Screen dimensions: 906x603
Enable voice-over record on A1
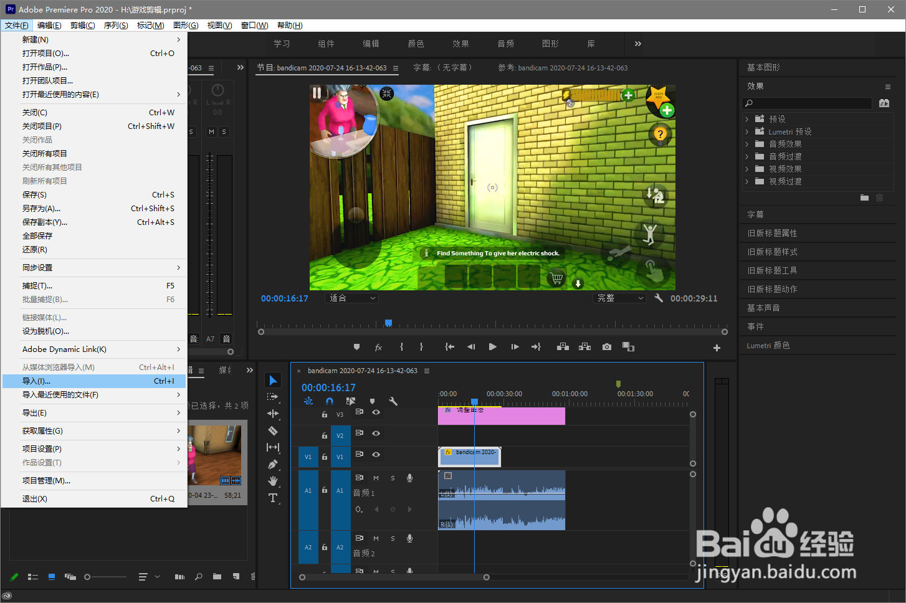[x=409, y=478]
